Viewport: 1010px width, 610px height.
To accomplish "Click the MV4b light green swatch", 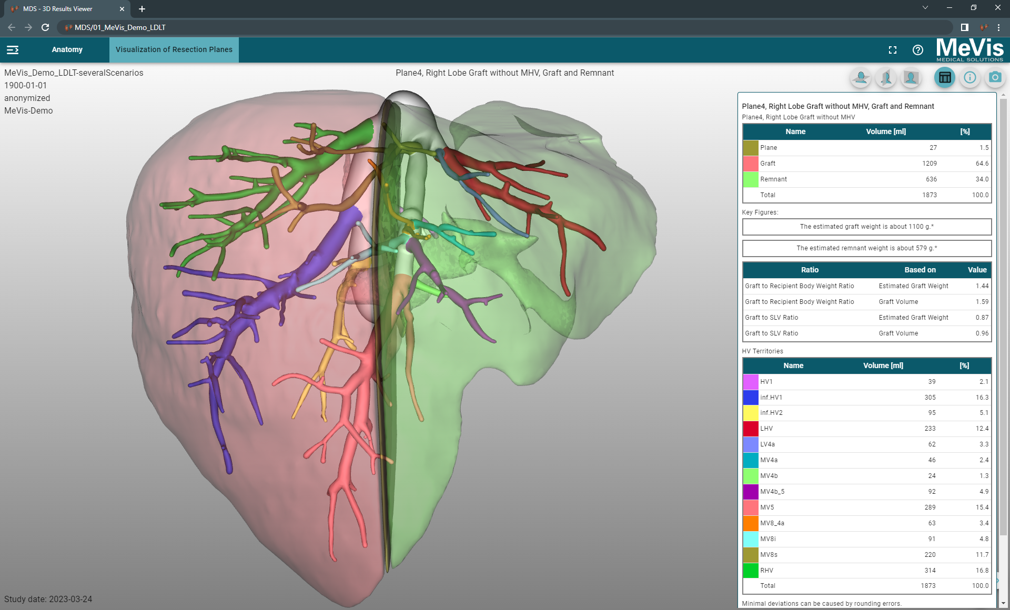I will coord(751,476).
